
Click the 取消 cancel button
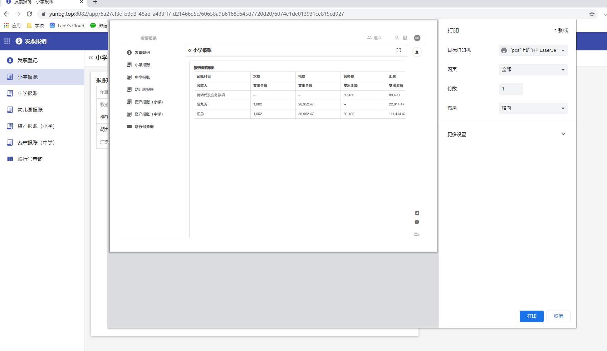[x=558, y=316]
